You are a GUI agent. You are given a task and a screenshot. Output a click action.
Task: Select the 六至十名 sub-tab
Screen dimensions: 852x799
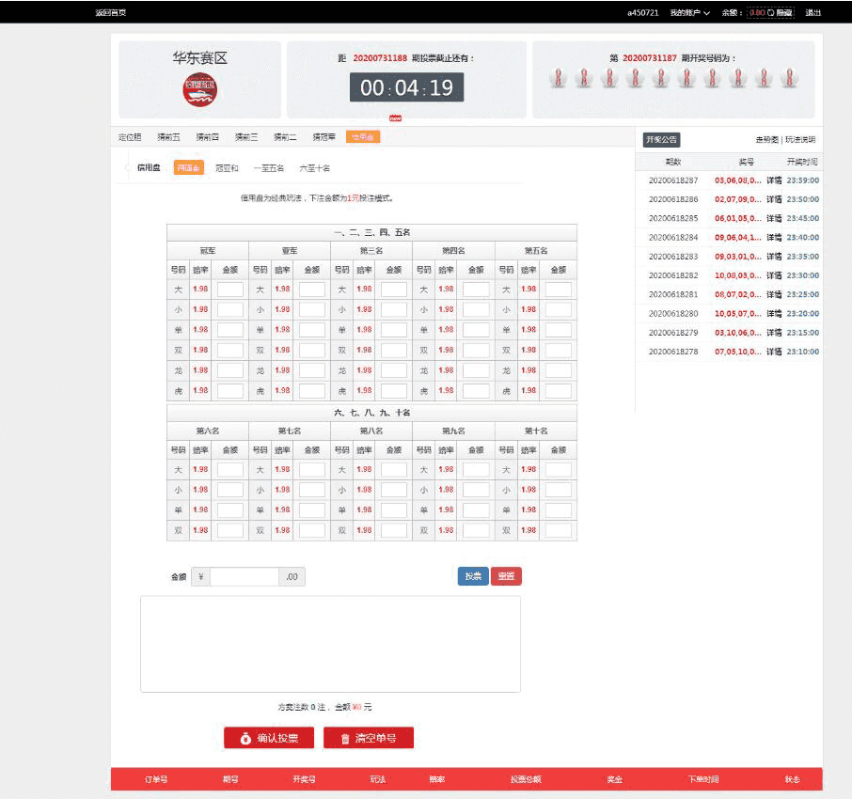click(315, 168)
